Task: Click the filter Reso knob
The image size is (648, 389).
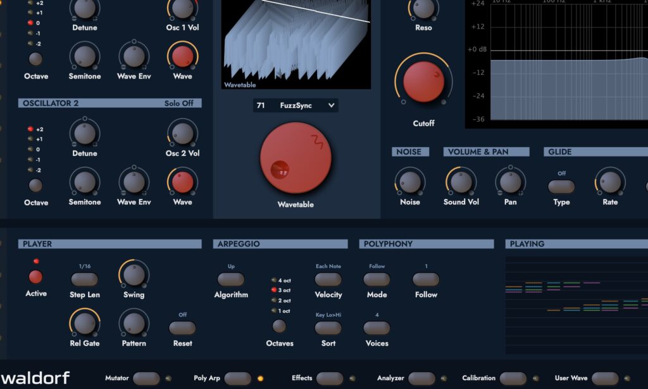Action: (x=423, y=8)
